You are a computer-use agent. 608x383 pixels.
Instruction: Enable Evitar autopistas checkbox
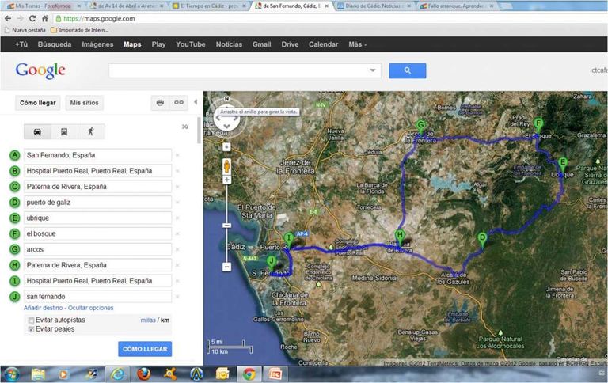31,320
